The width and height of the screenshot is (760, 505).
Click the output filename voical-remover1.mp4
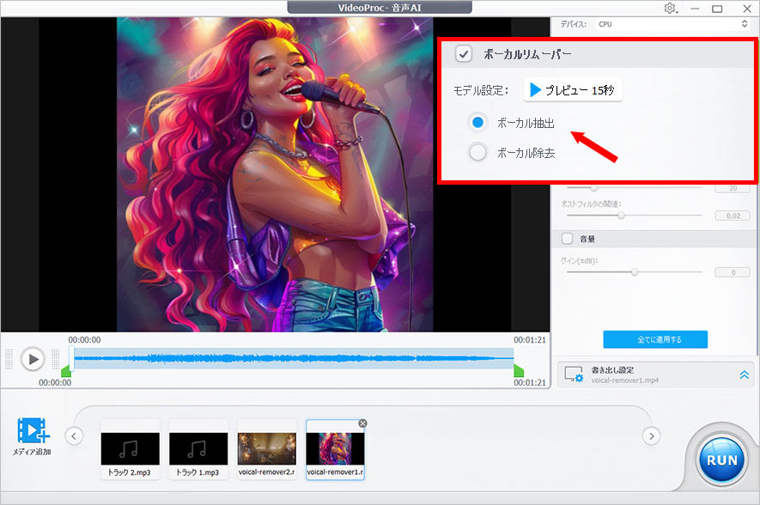pos(624,380)
